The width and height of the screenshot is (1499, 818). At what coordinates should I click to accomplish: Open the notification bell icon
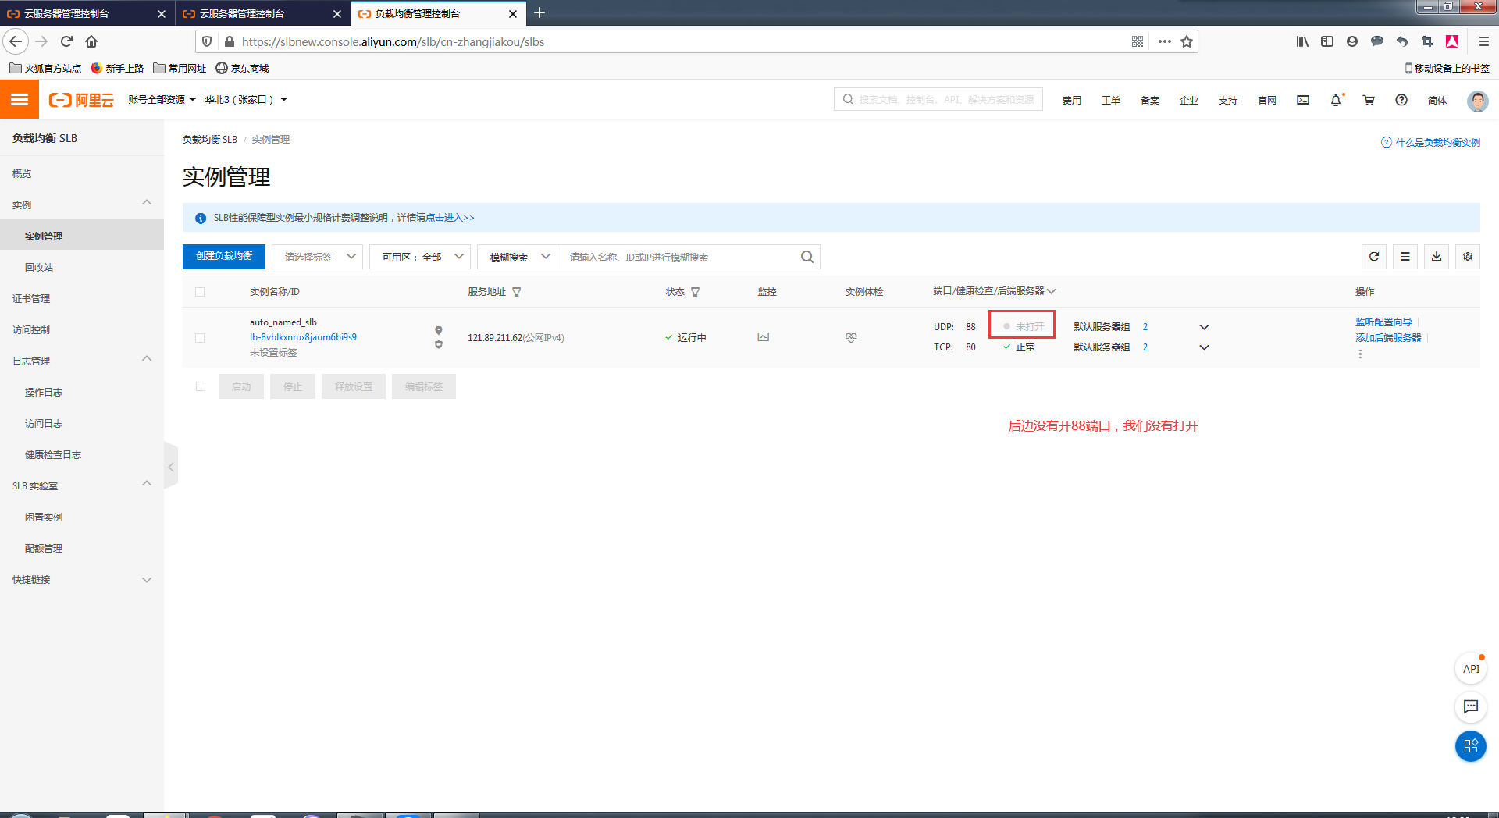[x=1336, y=100]
